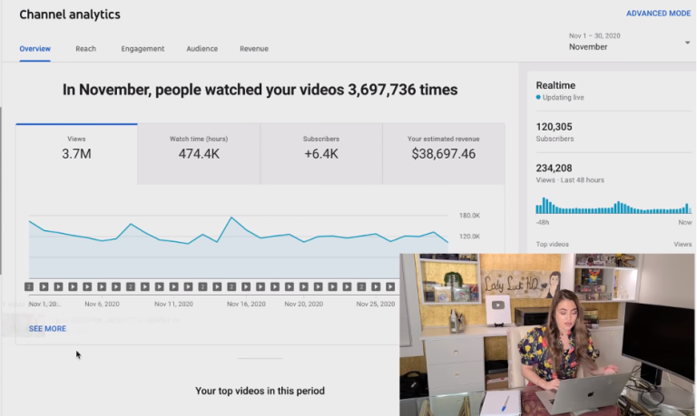Go to the Audience tab
The height and width of the screenshot is (416, 697).
pyautogui.click(x=201, y=49)
